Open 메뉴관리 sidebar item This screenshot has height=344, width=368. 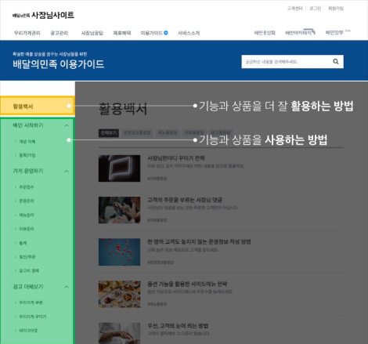27,215
